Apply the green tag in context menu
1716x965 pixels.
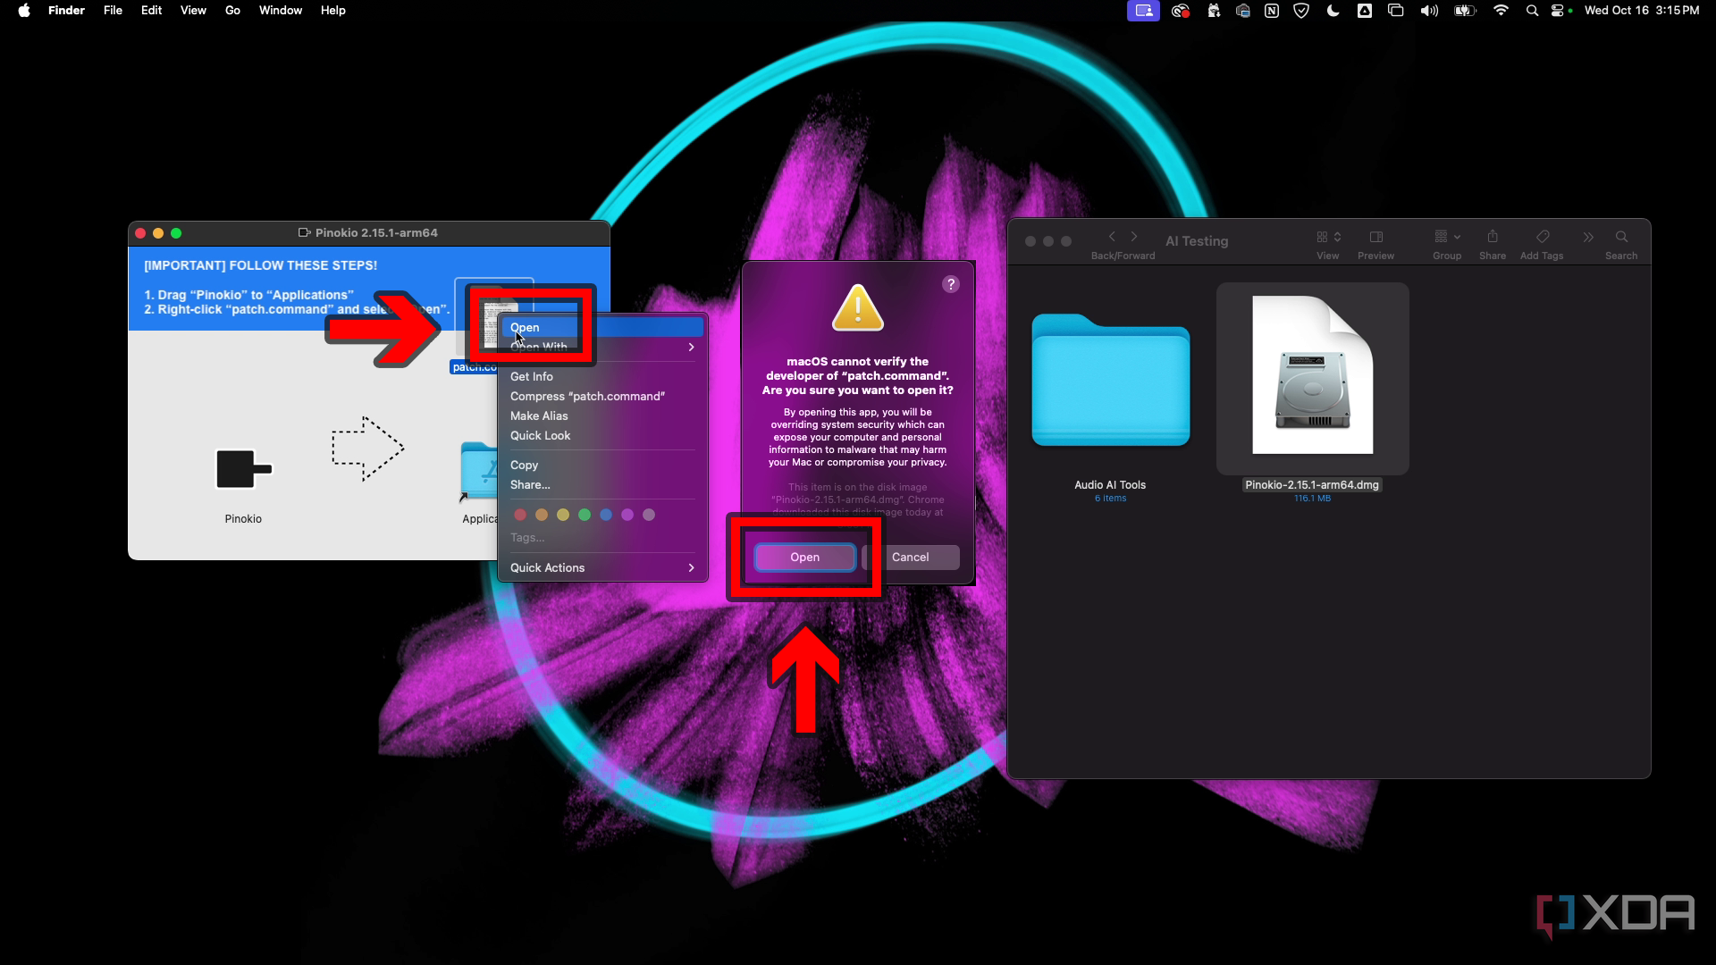pyautogui.click(x=585, y=515)
